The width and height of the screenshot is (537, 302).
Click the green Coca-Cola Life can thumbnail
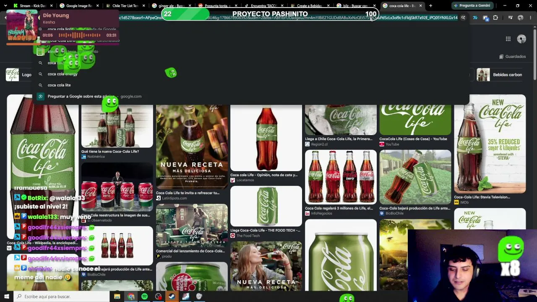click(266, 206)
